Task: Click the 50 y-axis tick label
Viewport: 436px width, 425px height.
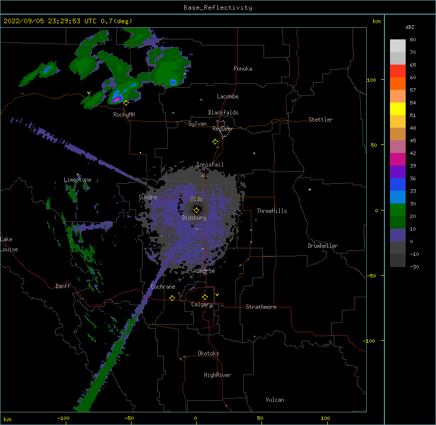Action: pyautogui.click(x=374, y=145)
